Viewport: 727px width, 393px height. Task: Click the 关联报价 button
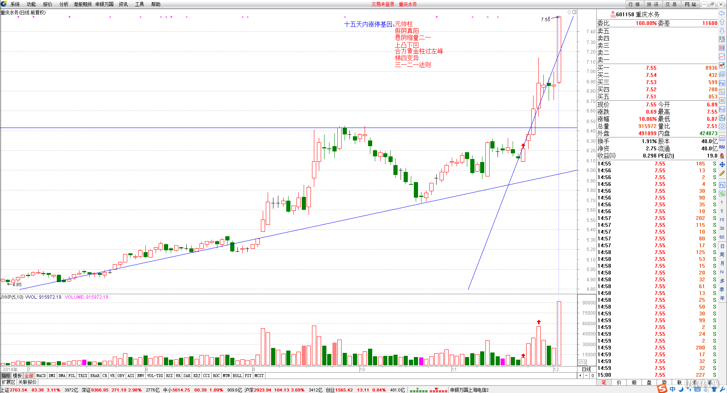[28, 382]
